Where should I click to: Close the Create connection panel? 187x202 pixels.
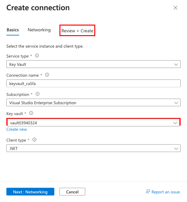175,8
